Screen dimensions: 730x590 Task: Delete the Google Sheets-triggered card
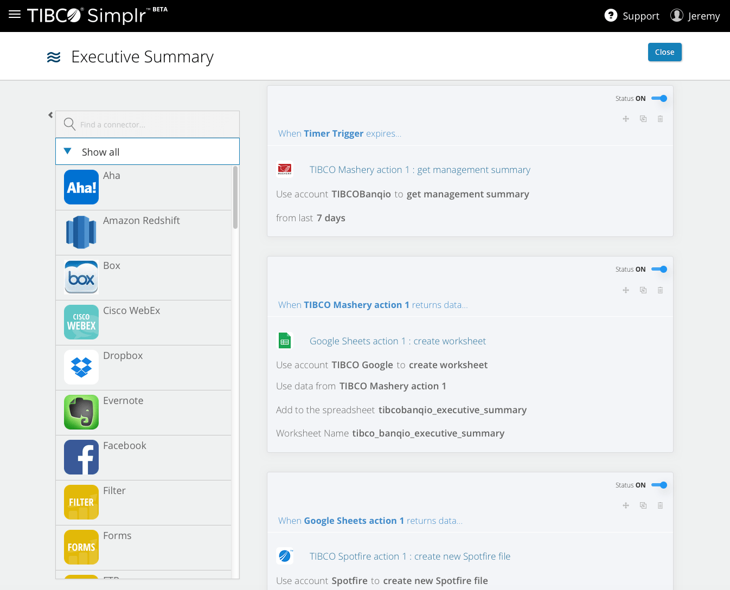pyautogui.click(x=660, y=505)
